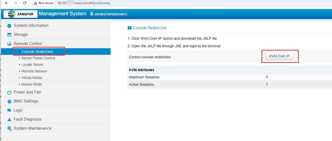Click the Storage drive icon
This screenshot has width=332, height=141.
point(9,35)
